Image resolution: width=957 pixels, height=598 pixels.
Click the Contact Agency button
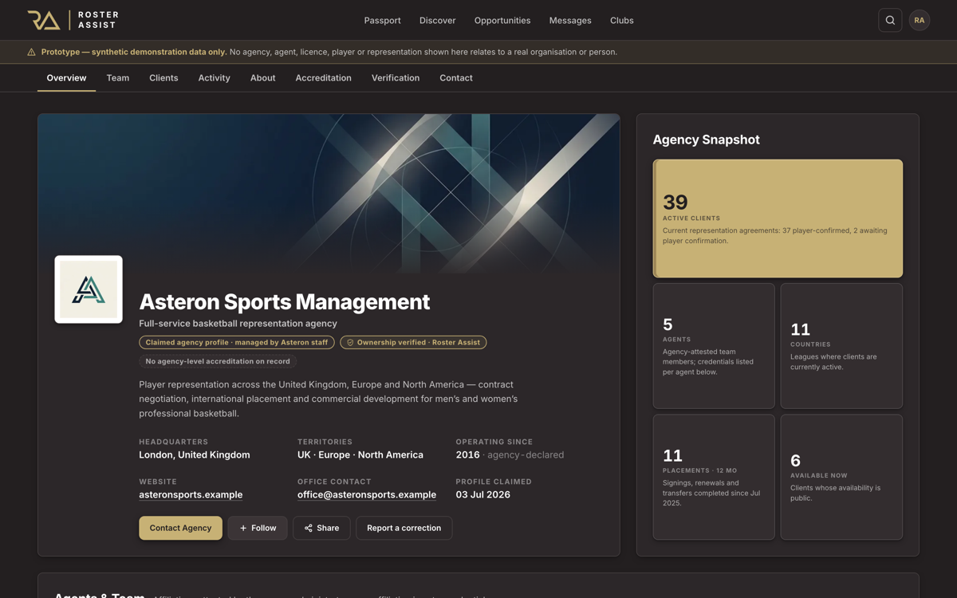pos(181,528)
